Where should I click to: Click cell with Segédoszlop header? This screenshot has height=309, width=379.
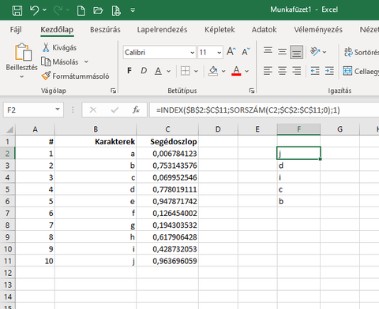[x=167, y=142]
